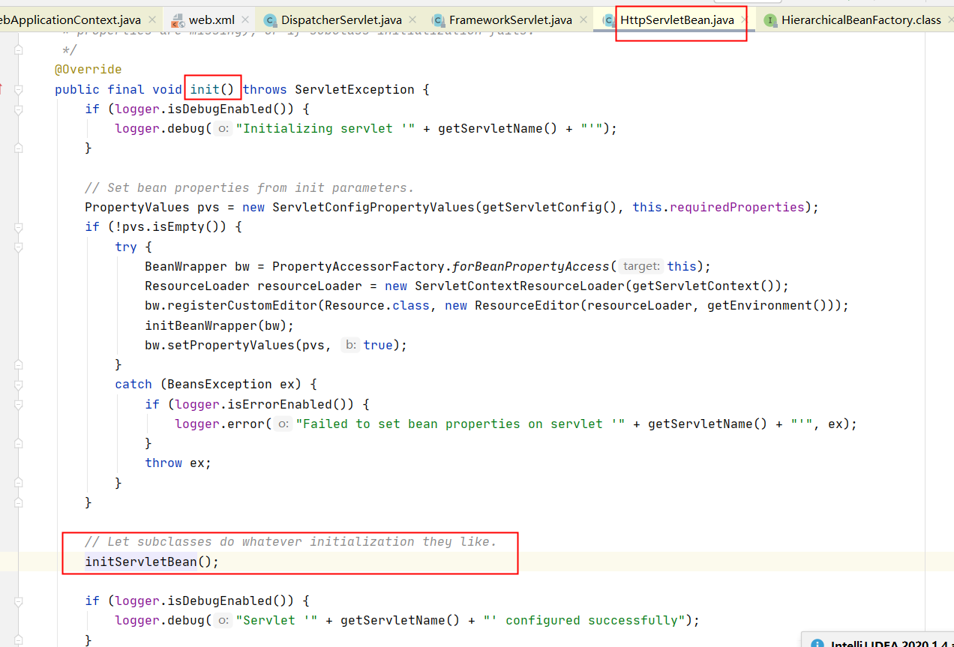Select the HttpServletBean.java tab
Image resolution: width=954 pixels, height=647 pixels.
(676, 19)
